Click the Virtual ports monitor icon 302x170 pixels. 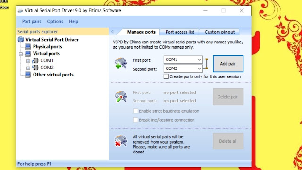pyautogui.click(x=28, y=53)
